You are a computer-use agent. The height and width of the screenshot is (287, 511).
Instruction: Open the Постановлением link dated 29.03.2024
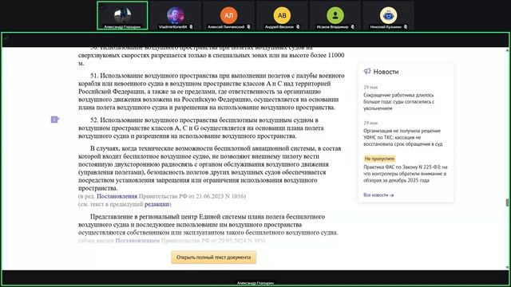(137, 241)
